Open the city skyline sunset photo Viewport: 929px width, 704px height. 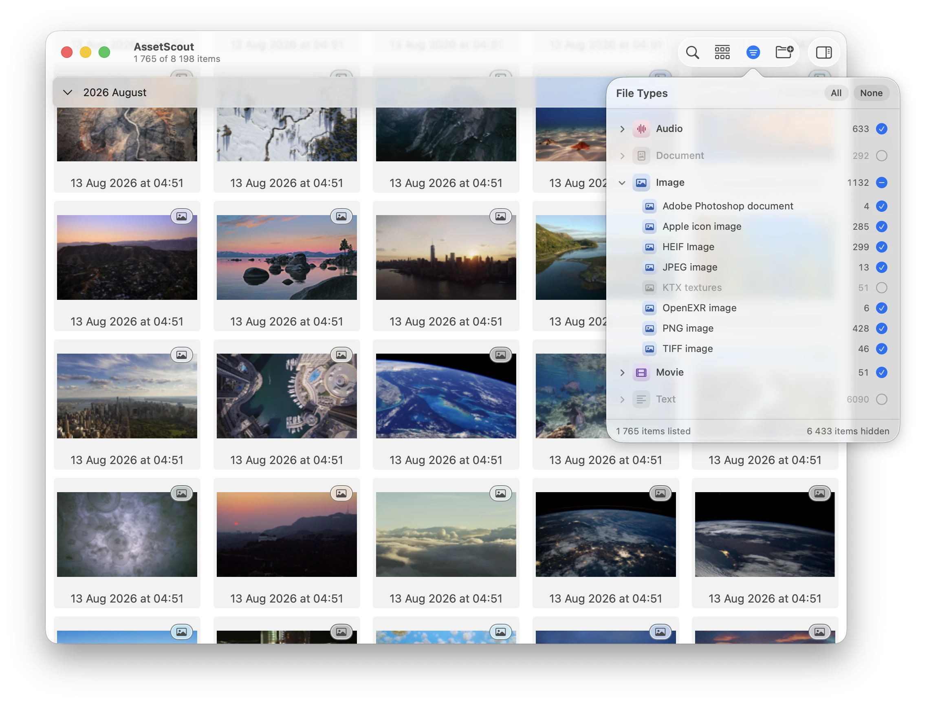446,258
